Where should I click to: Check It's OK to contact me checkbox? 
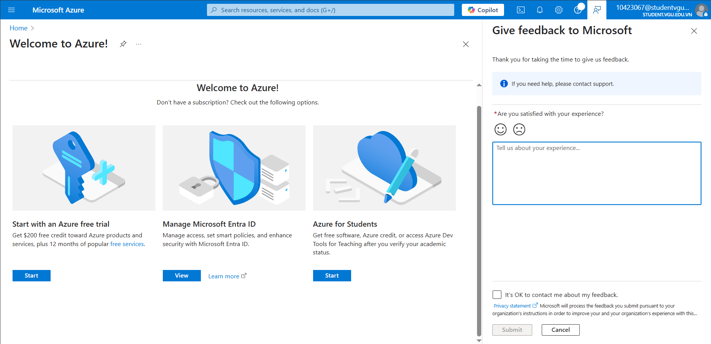pyautogui.click(x=497, y=295)
